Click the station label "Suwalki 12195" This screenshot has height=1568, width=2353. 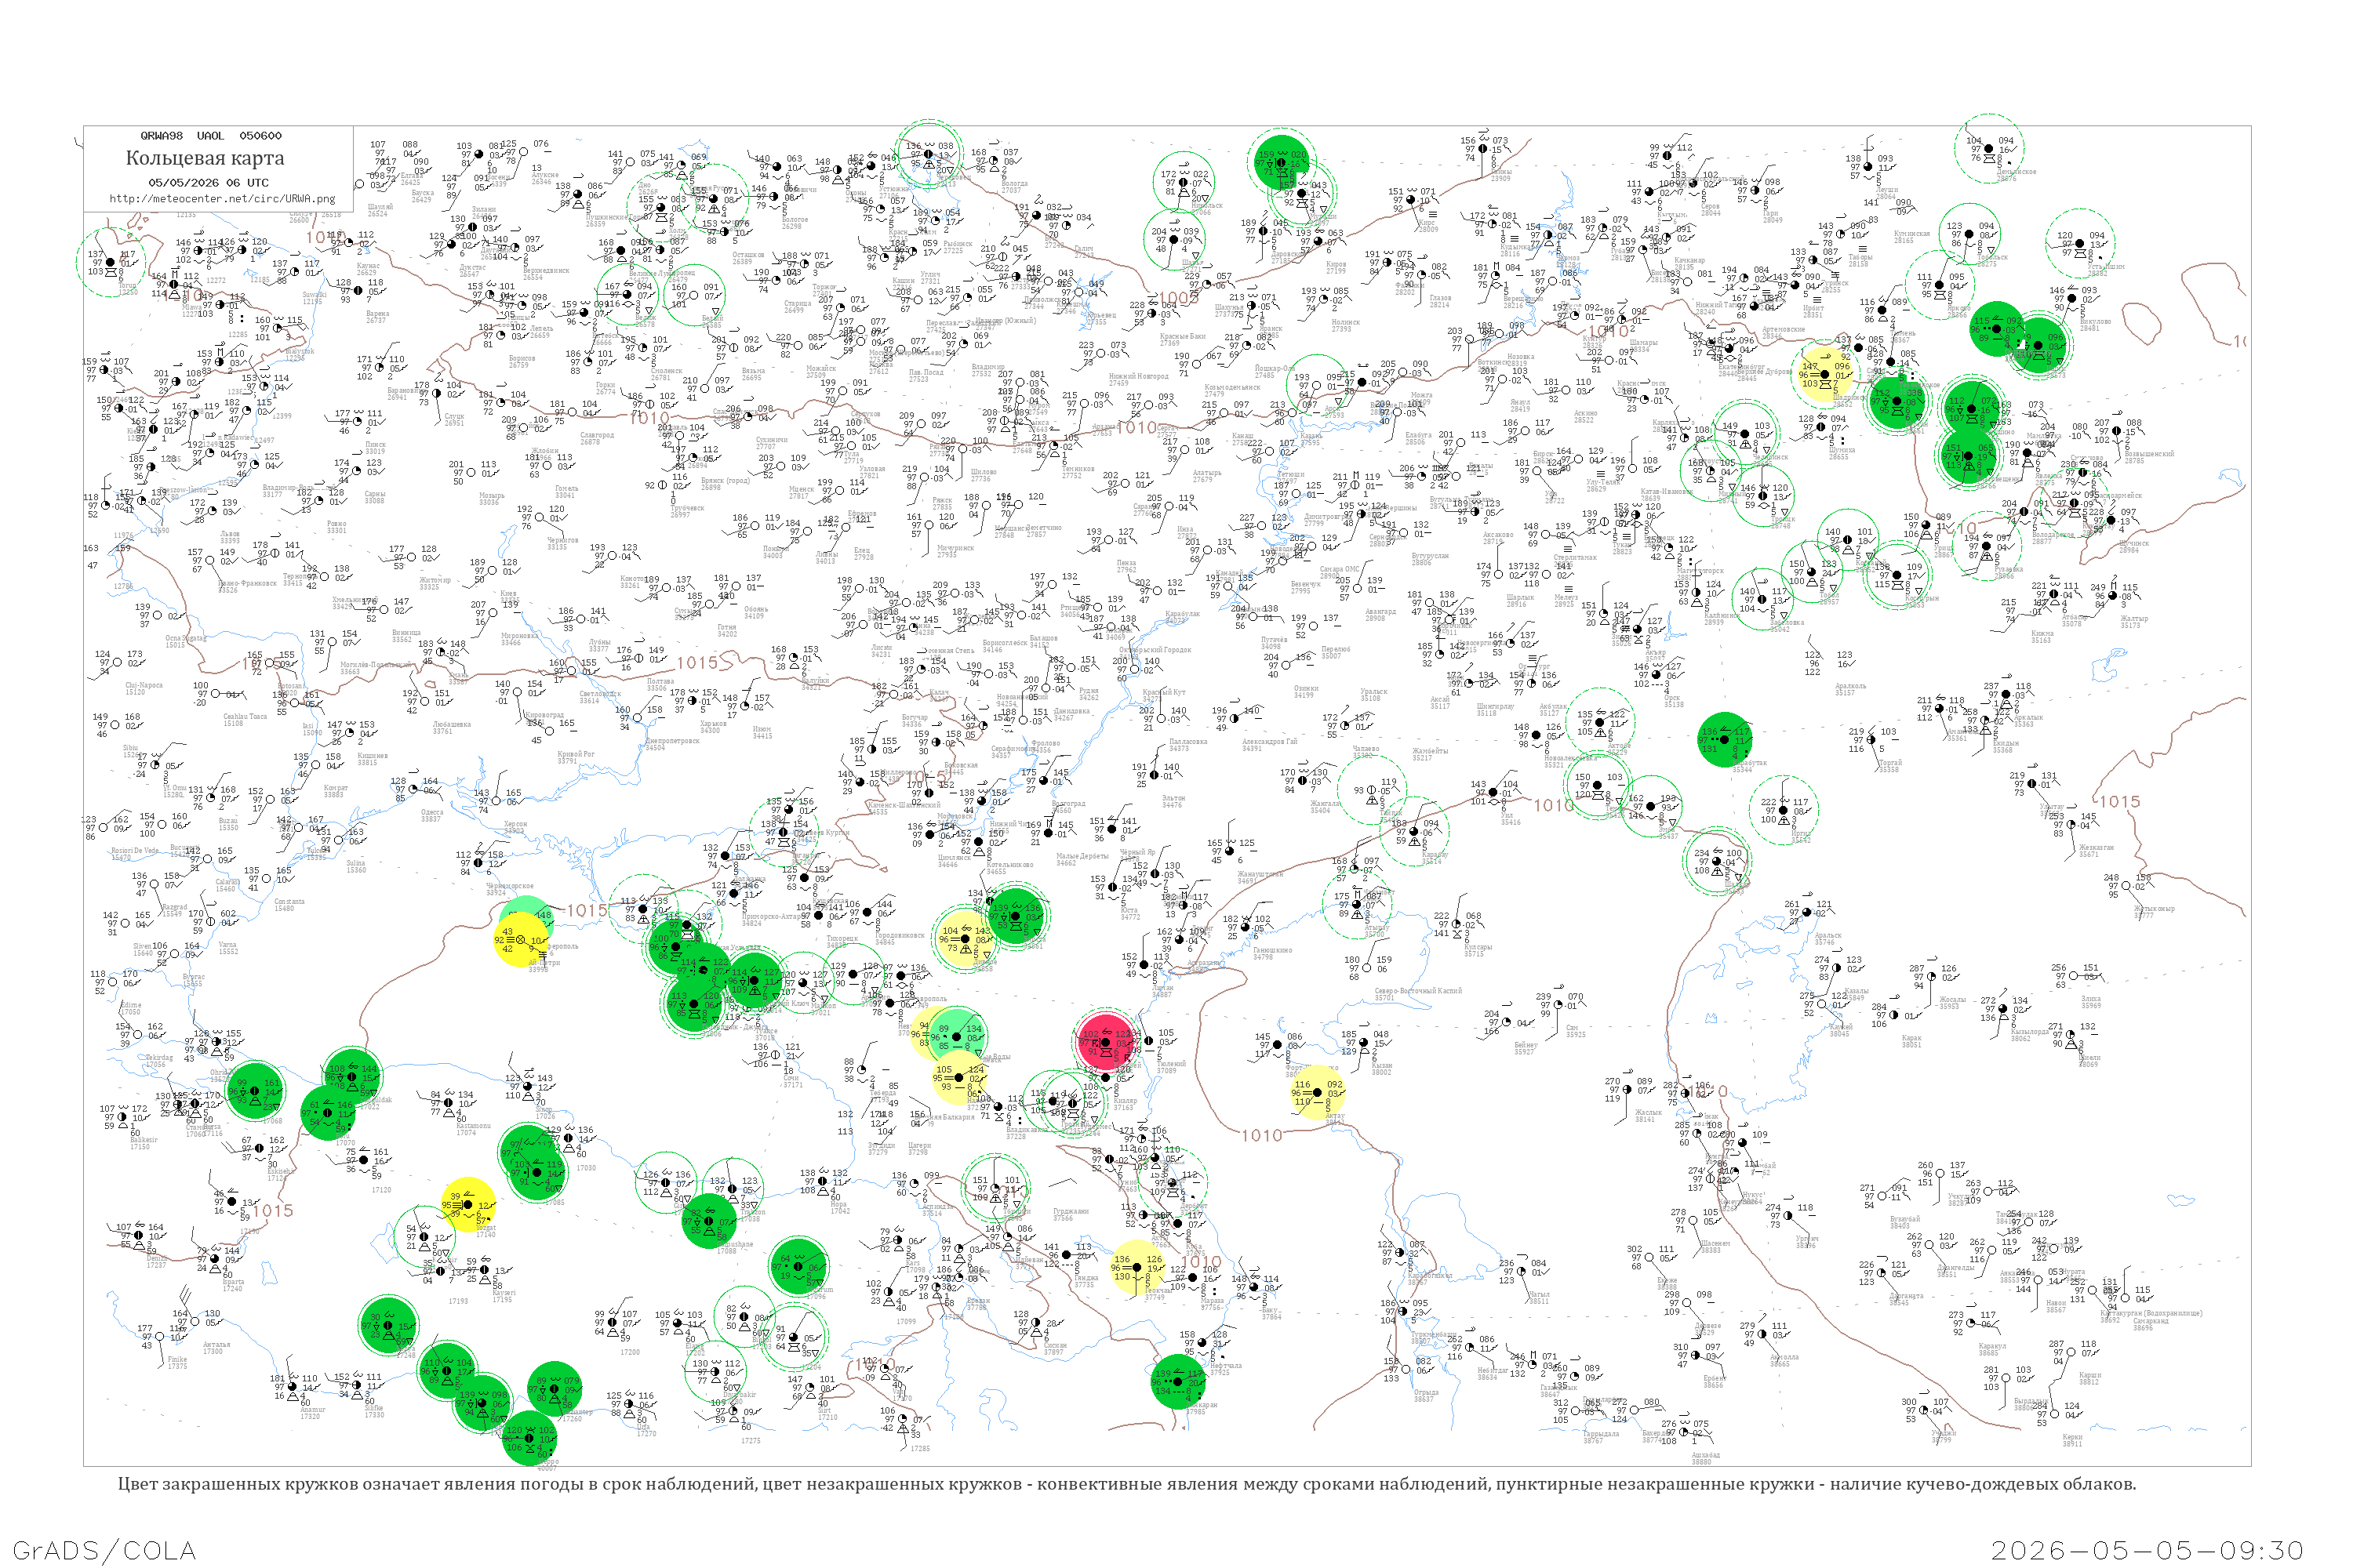[315, 298]
